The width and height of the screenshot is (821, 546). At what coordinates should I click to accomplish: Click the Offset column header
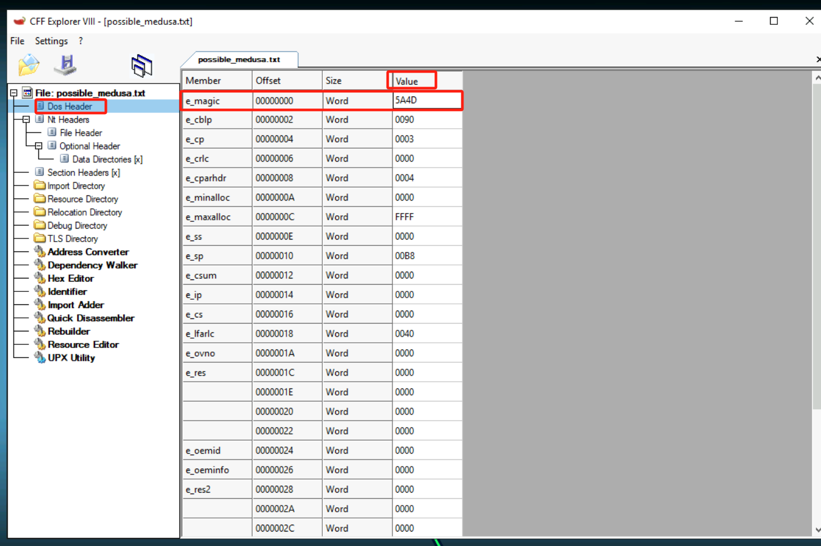287,81
